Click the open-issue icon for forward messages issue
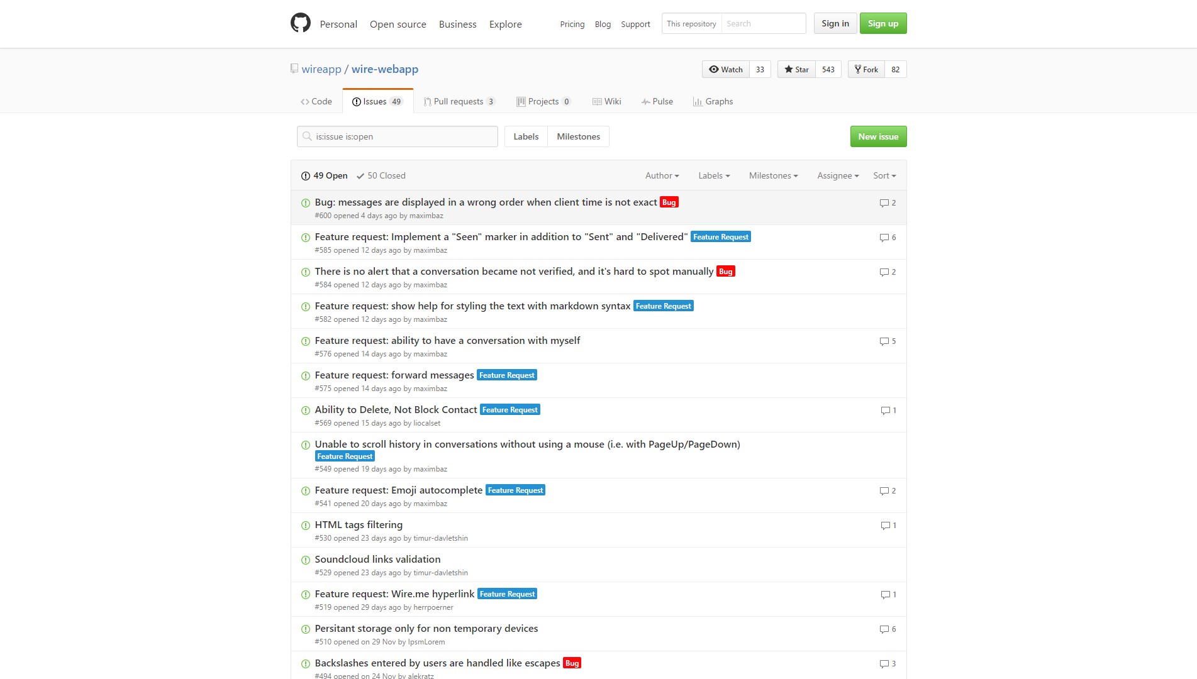 click(x=306, y=376)
